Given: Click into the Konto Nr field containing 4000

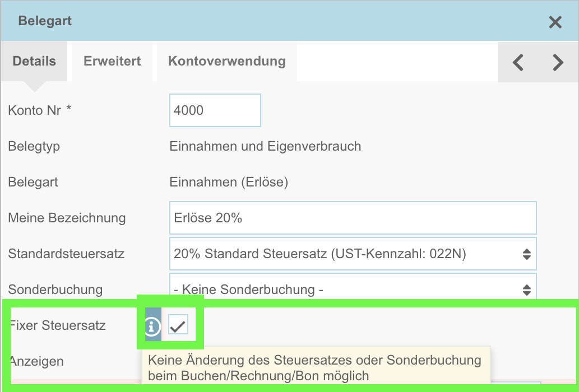Looking at the screenshot, I should pos(215,110).
